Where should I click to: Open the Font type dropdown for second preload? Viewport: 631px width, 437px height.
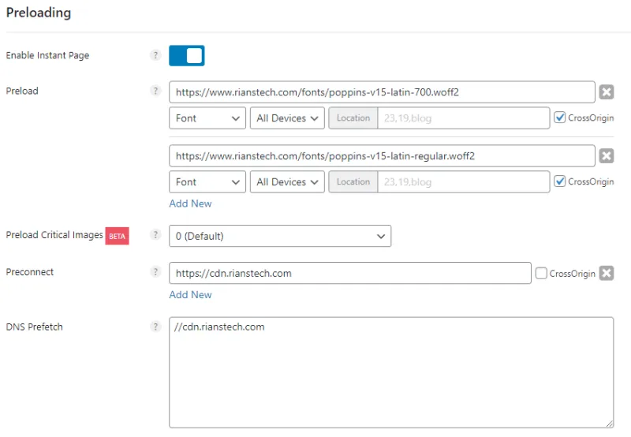click(x=207, y=182)
